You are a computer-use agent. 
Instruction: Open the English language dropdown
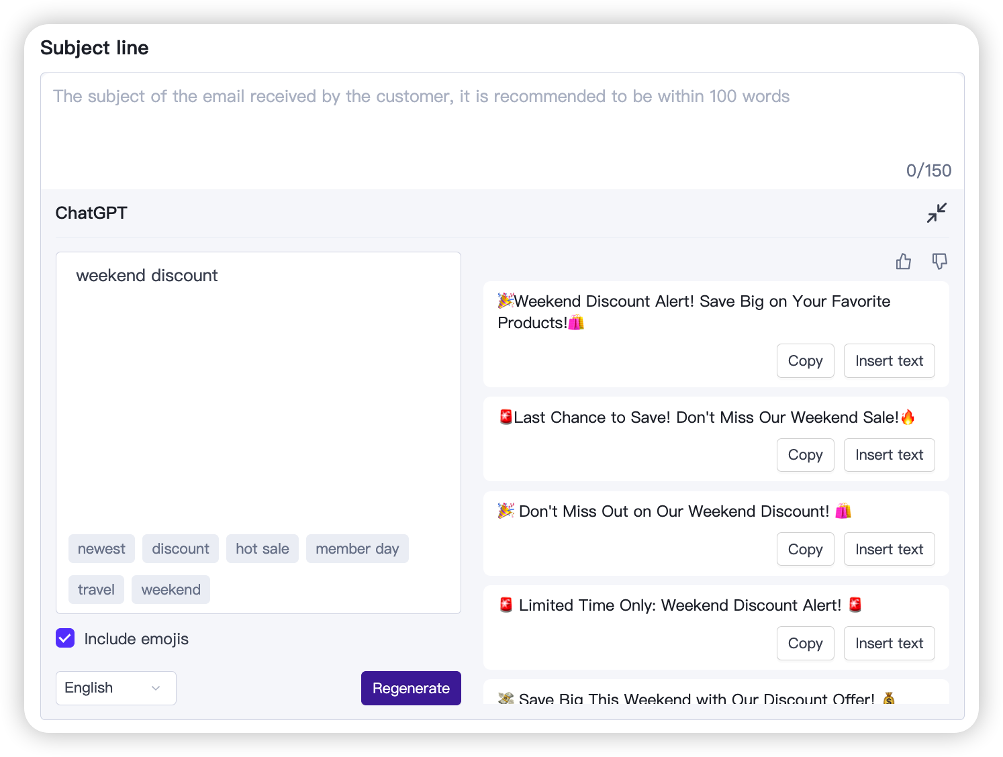(x=116, y=688)
